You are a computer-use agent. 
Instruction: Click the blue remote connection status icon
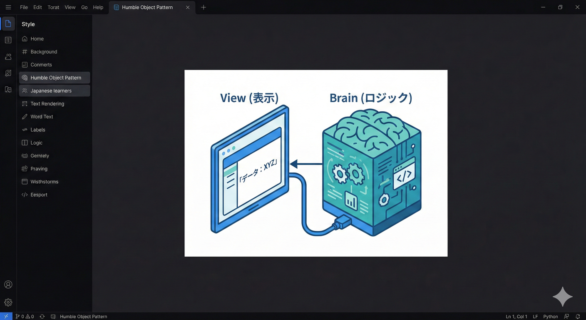6,316
